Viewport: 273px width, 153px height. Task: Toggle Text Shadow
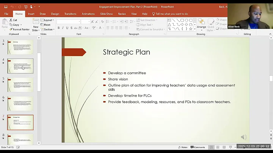click(x=71, y=28)
